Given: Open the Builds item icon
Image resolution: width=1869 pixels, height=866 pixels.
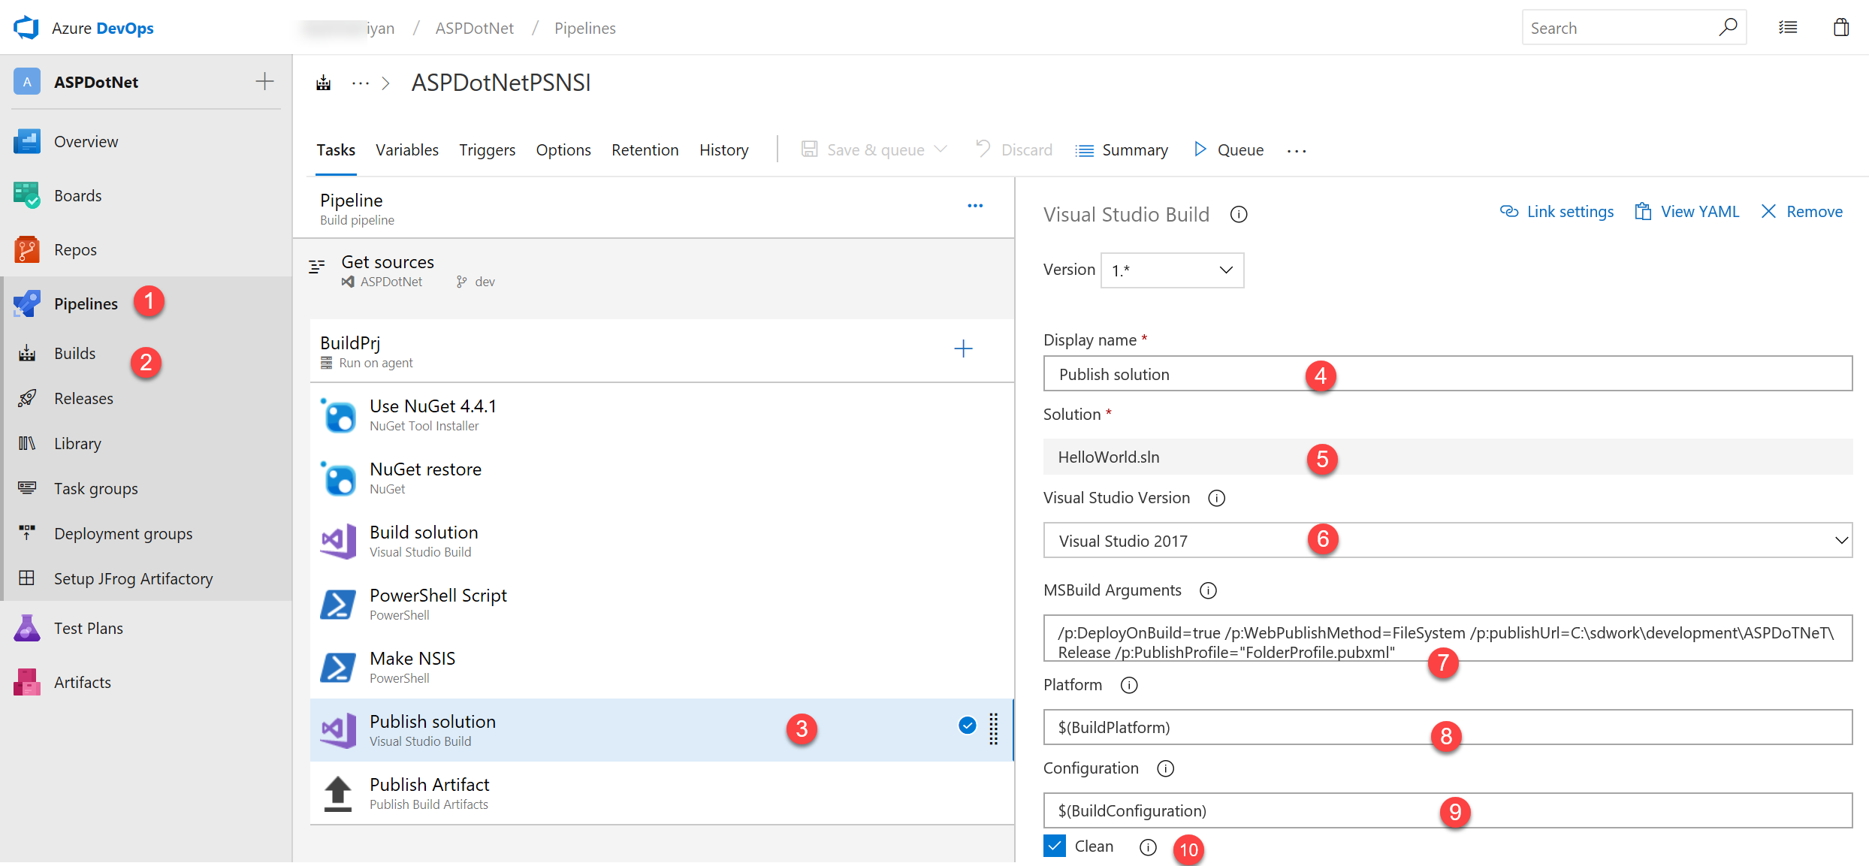Looking at the screenshot, I should pyautogui.click(x=27, y=353).
